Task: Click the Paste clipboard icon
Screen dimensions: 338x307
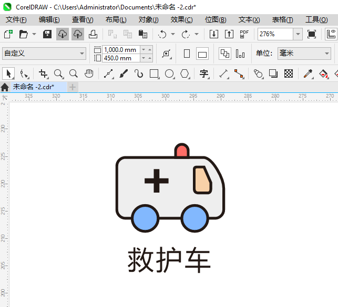Action: pos(142,34)
